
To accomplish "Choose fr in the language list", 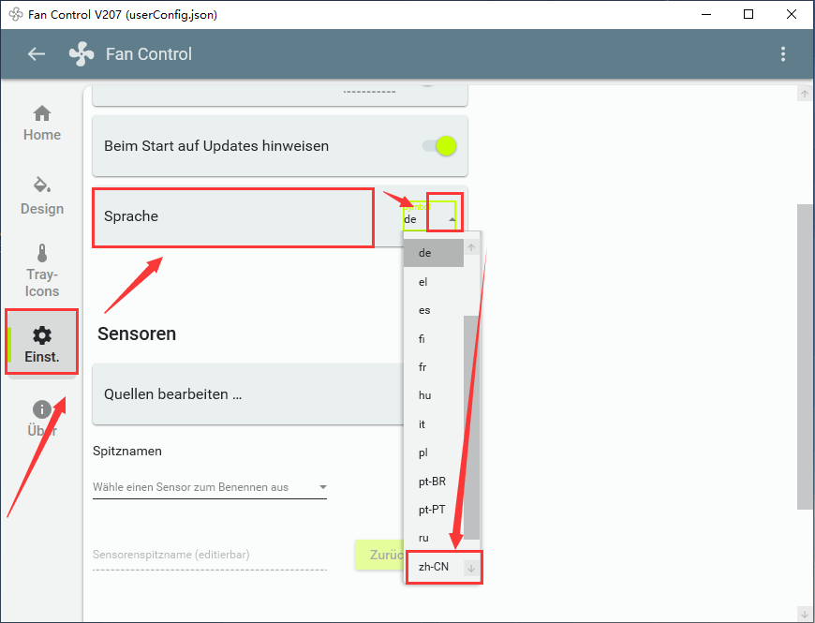I will point(422,367).
